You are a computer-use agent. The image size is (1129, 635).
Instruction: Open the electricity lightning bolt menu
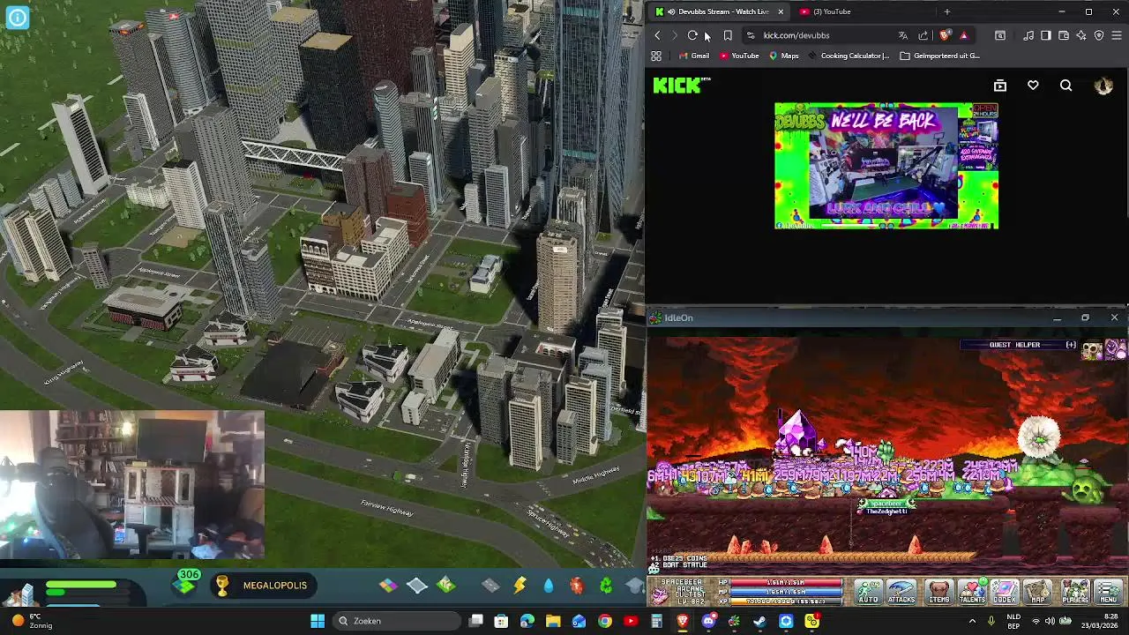pyautogui.click(x=520, y=585)
